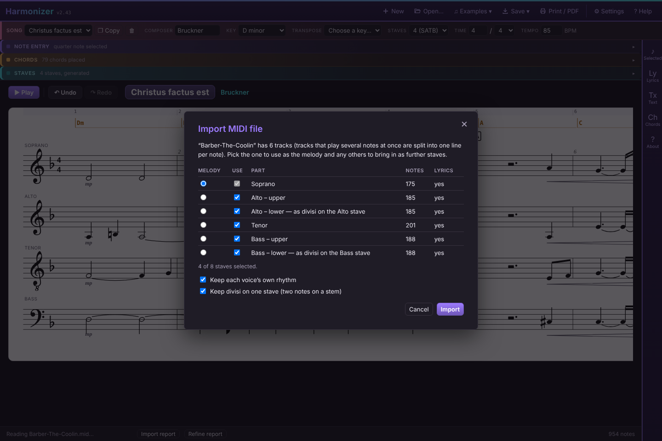Expand the Chords panel
The height and width of the screenshot is (441, 662).
click(x=321, y=60)
